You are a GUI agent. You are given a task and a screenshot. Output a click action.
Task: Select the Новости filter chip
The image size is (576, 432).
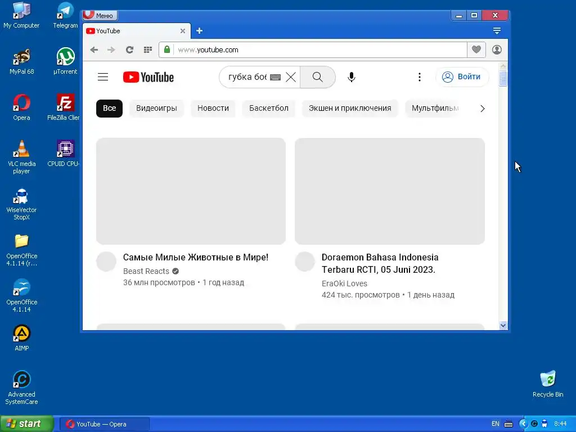point(213,109)
